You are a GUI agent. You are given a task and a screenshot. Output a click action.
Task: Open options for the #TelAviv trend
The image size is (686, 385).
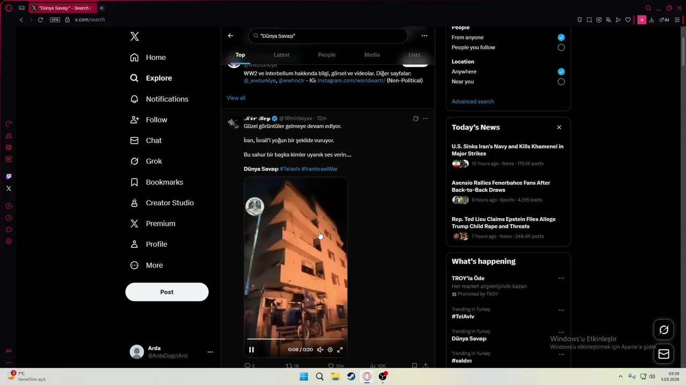coord(561,310)
